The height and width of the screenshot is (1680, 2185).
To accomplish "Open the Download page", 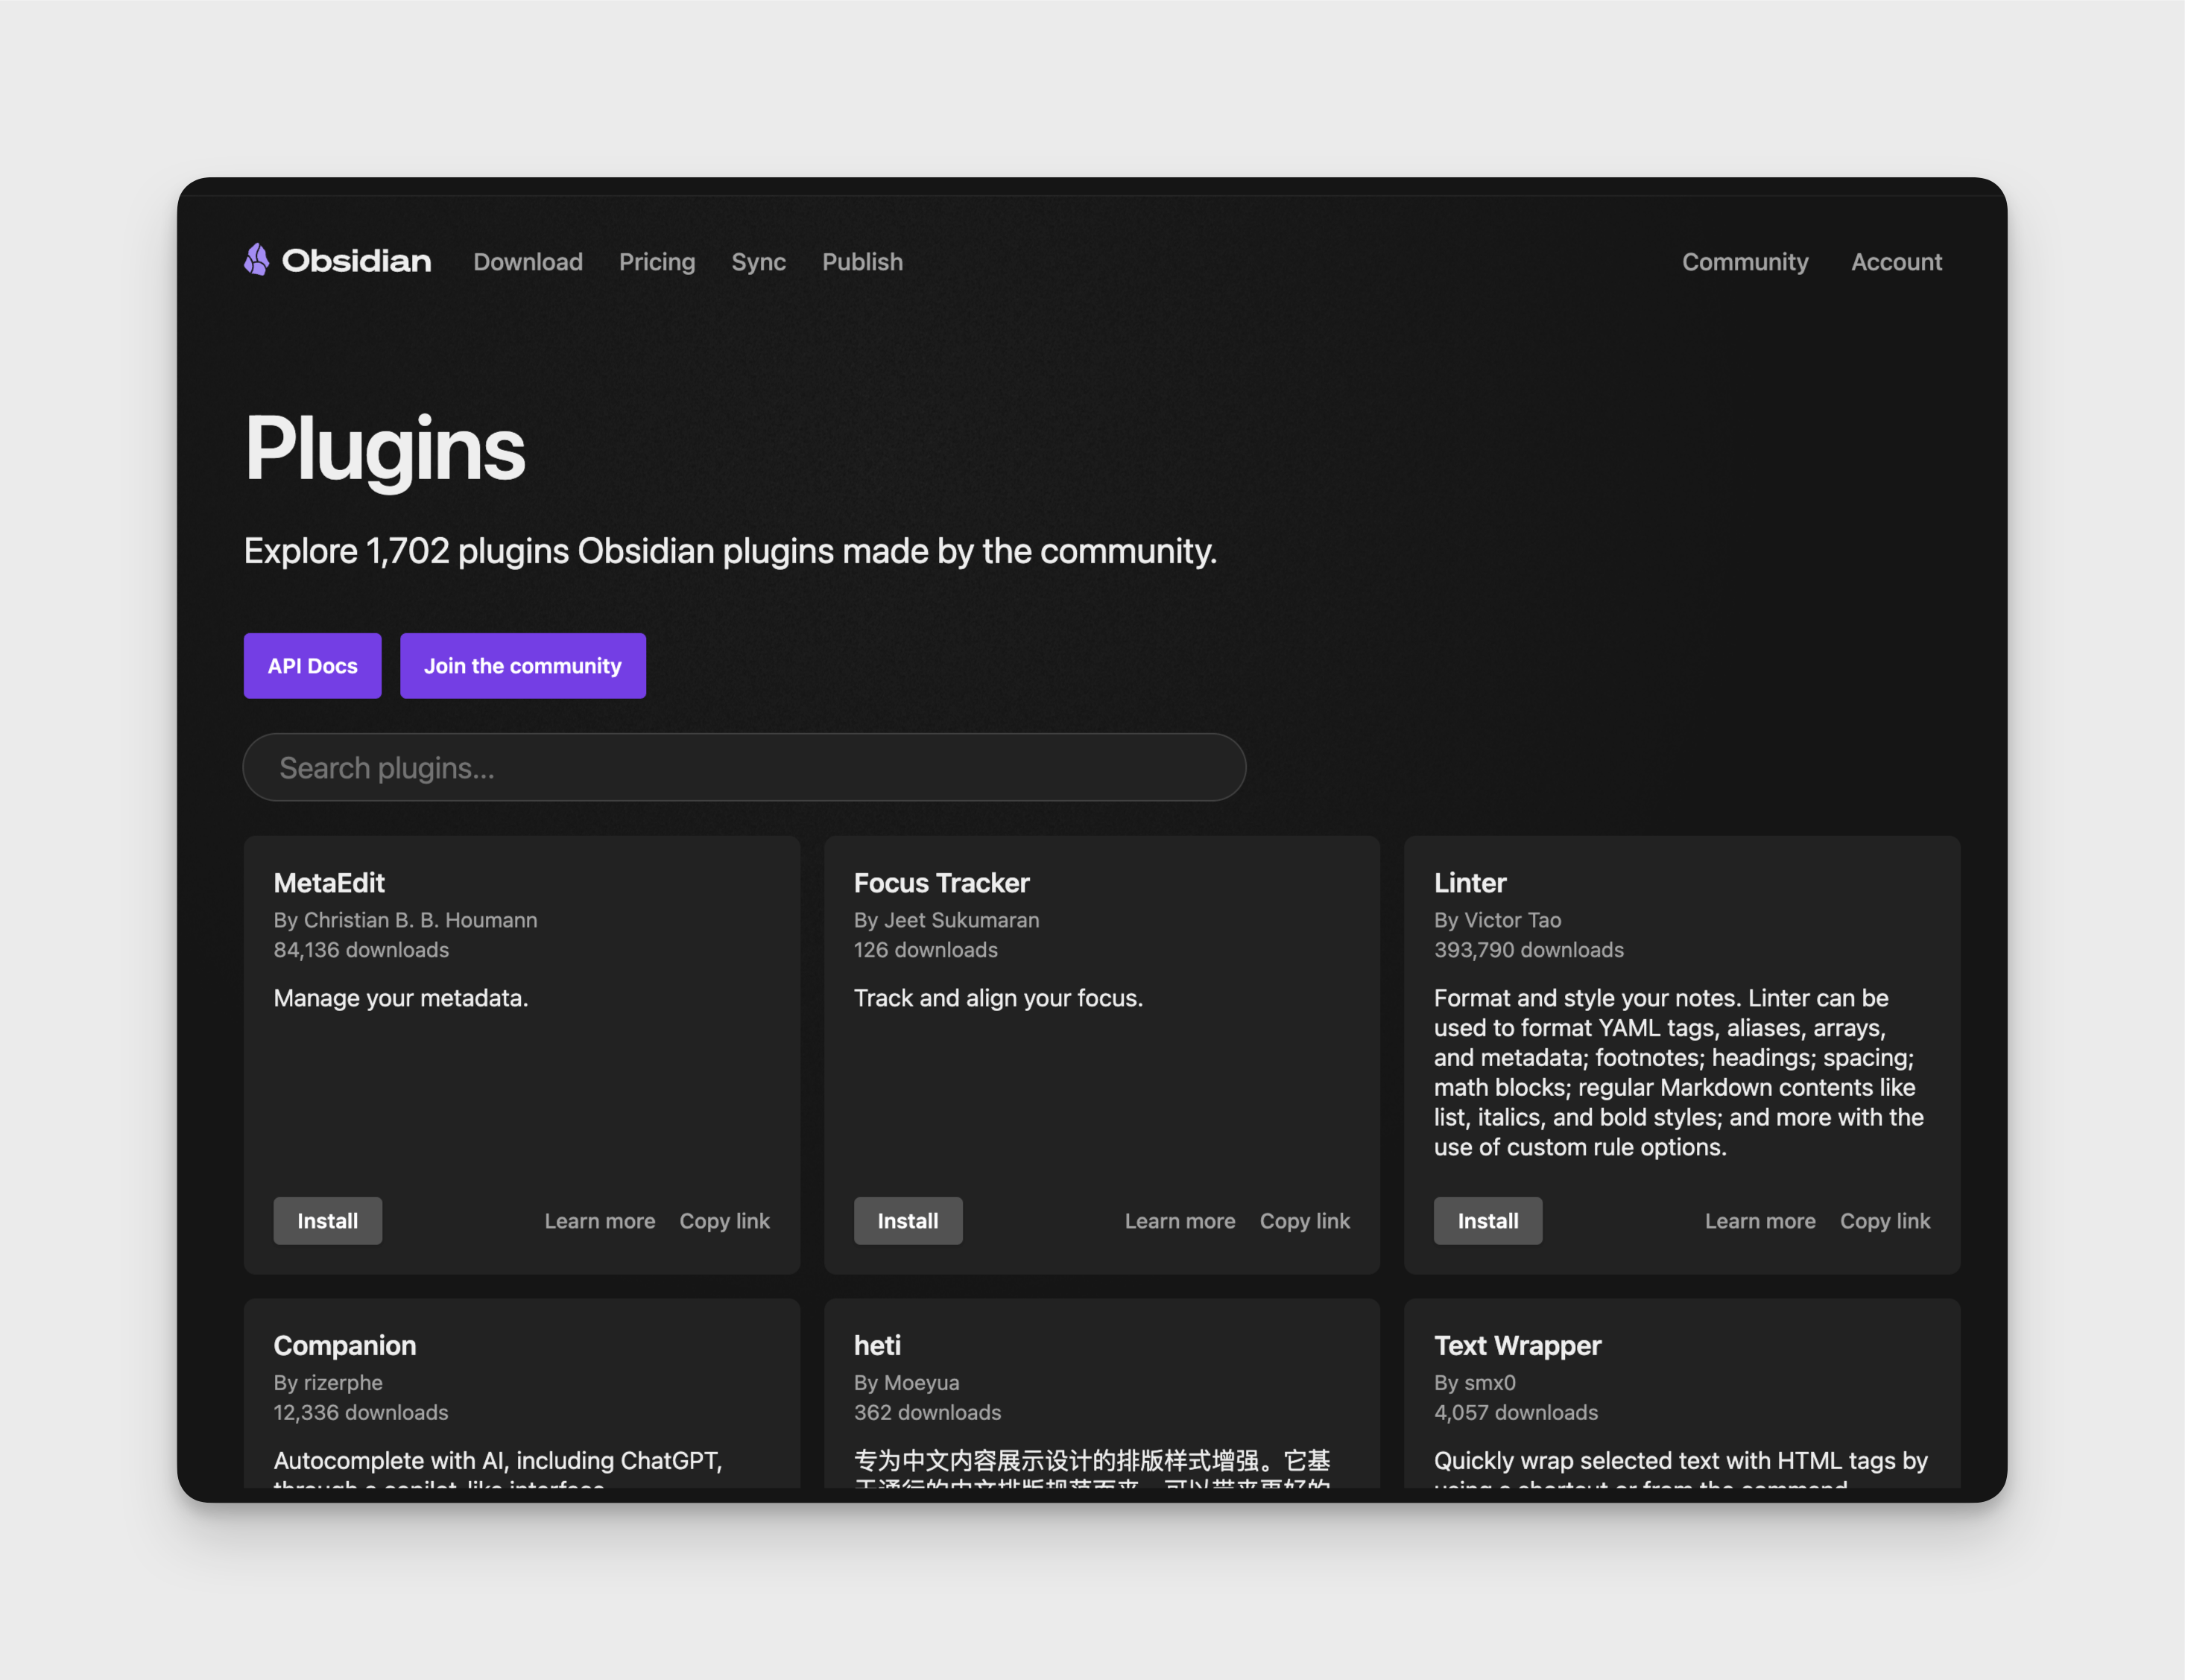I will point(527,262).
